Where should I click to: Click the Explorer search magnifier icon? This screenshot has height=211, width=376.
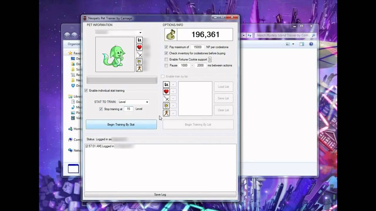(x=313, y=35)
